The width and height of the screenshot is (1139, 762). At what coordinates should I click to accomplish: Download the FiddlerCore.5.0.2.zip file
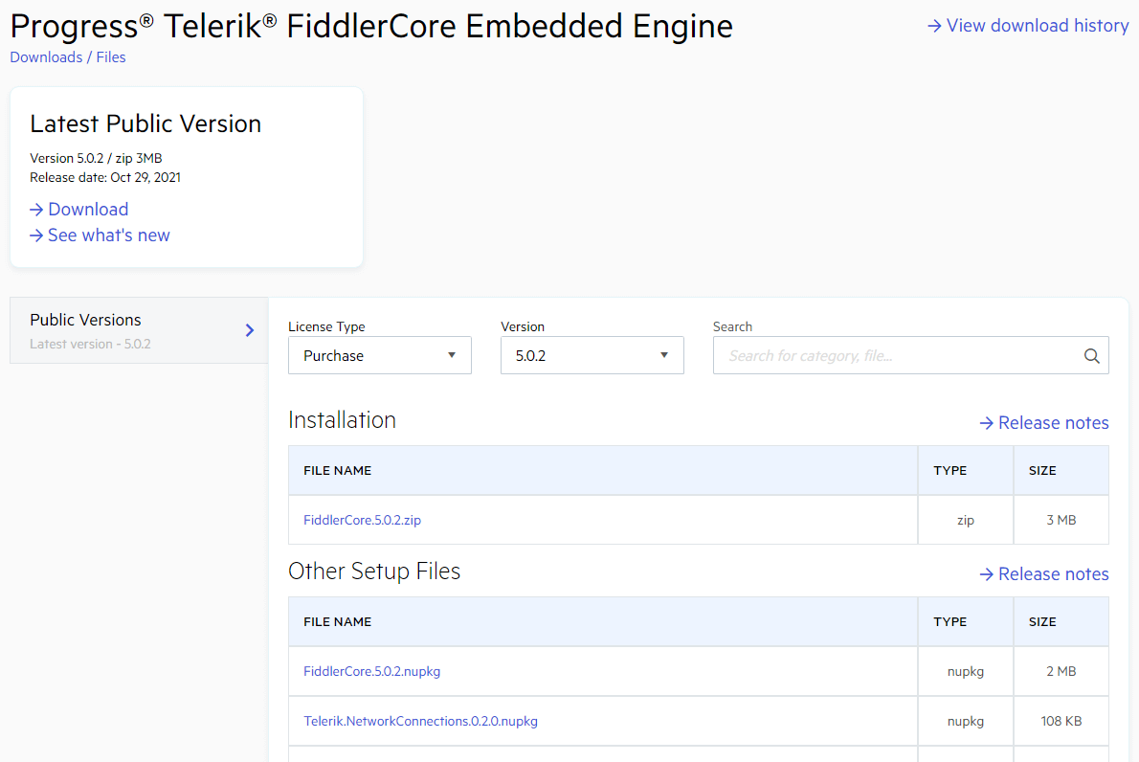click(x=362, y=520)
